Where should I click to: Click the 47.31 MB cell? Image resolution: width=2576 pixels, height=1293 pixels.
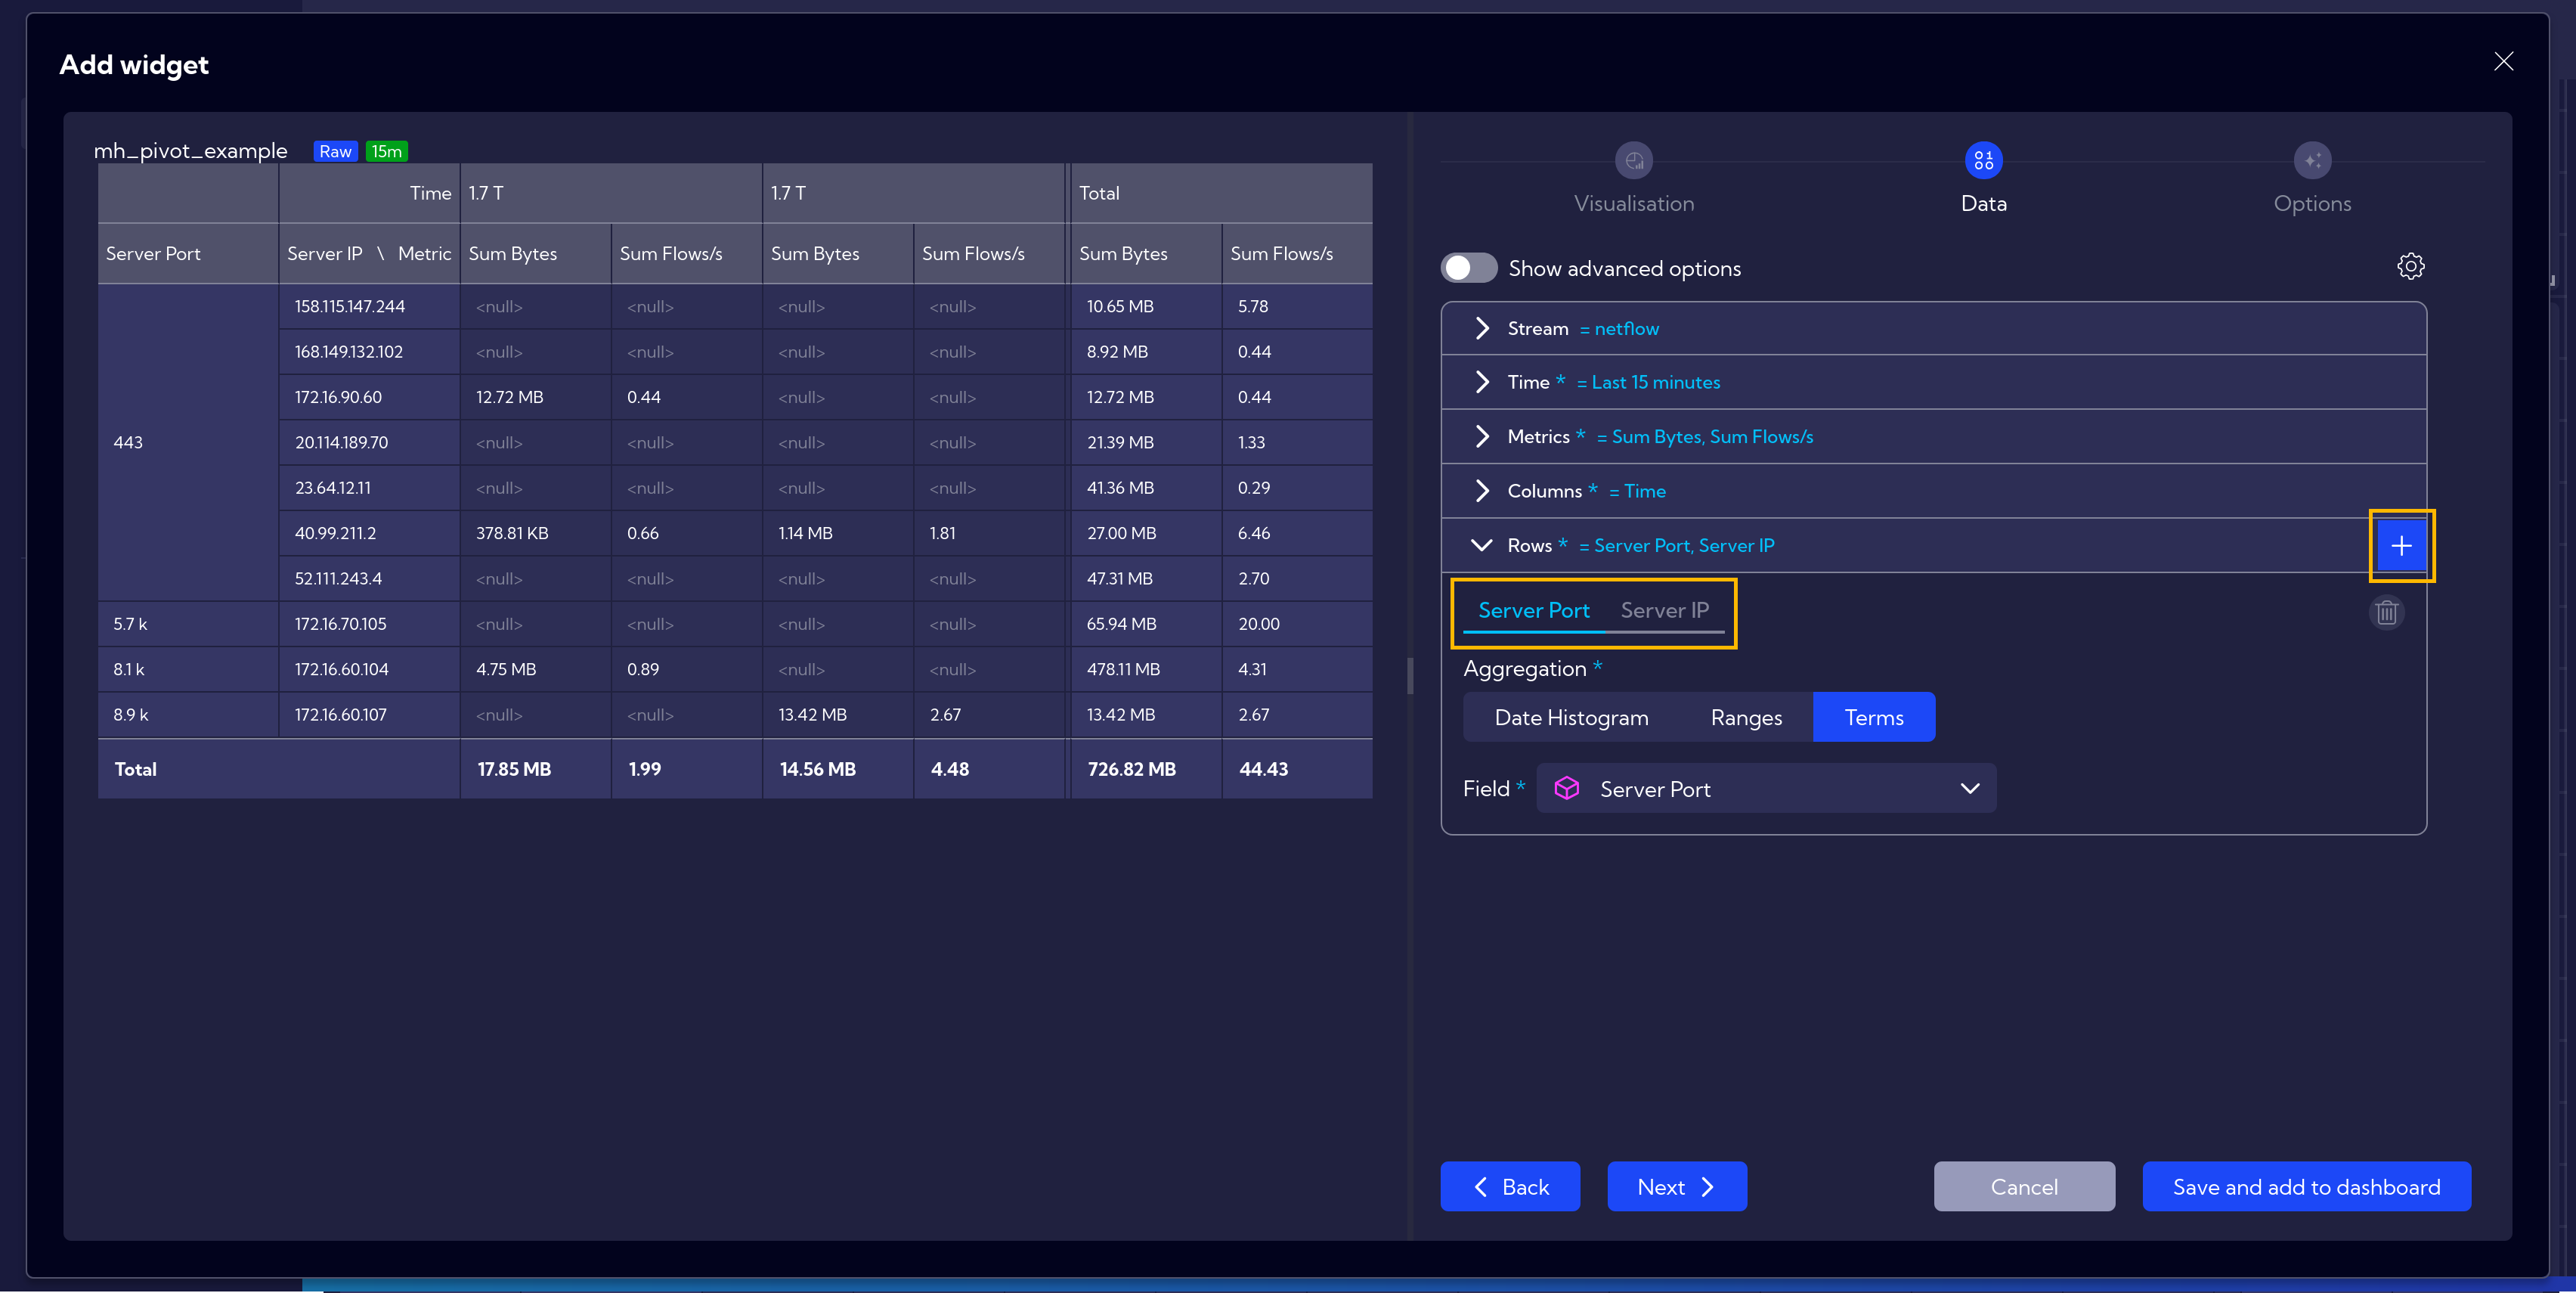tap(1146, 578)
